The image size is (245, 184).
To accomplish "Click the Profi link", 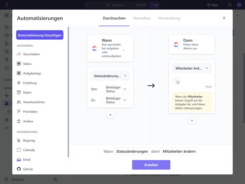I will point(208,87).
